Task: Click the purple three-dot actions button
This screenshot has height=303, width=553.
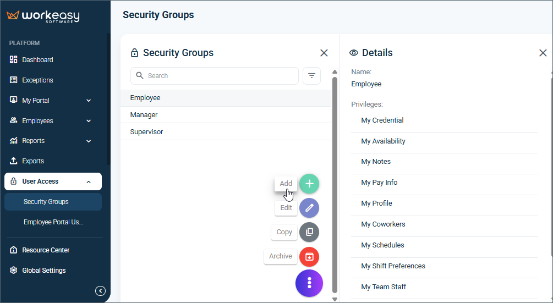Action: pos(309,283)
